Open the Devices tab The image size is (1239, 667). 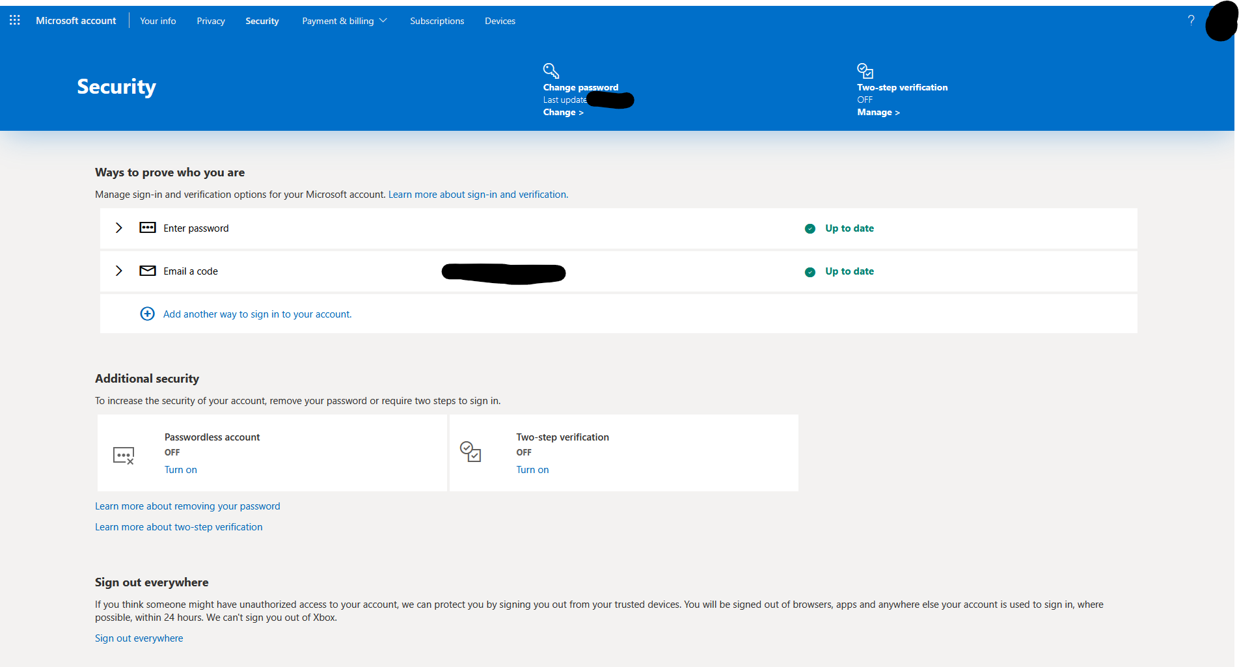(x=500, y=21)
